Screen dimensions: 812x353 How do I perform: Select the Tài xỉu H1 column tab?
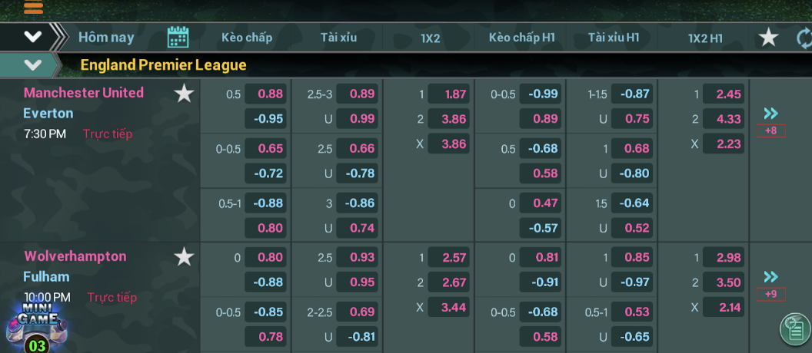pyautogui.click(x=613, y=38)
